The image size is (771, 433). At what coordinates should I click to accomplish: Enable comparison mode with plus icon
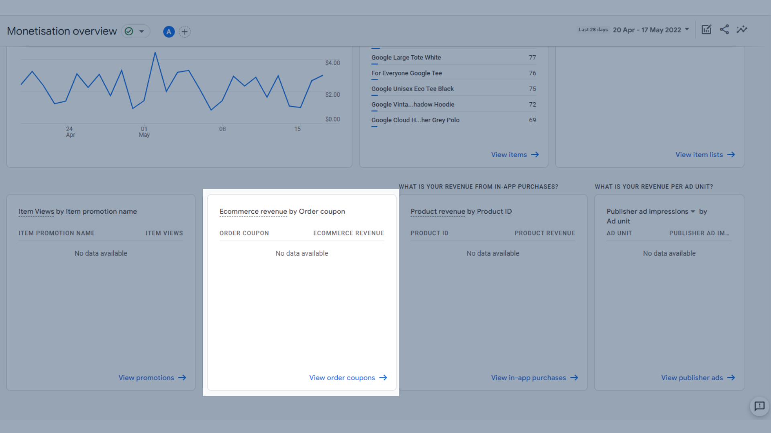pos(185,31)
